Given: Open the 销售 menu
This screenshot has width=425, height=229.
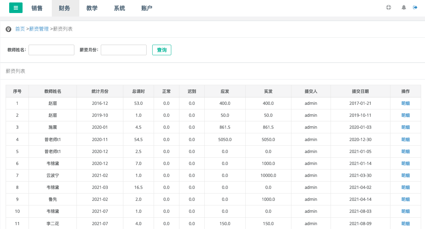Looking at the screenshot, I should tap(37, 8).
